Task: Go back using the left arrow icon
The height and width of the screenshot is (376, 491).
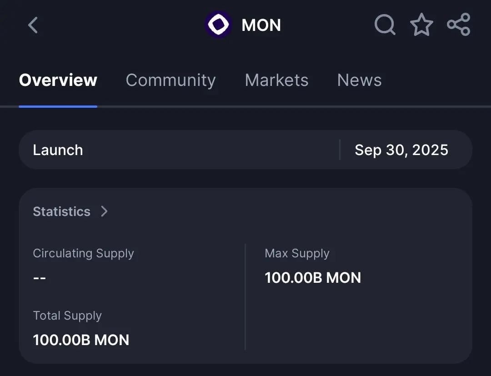Action: [x=33, y=25]
